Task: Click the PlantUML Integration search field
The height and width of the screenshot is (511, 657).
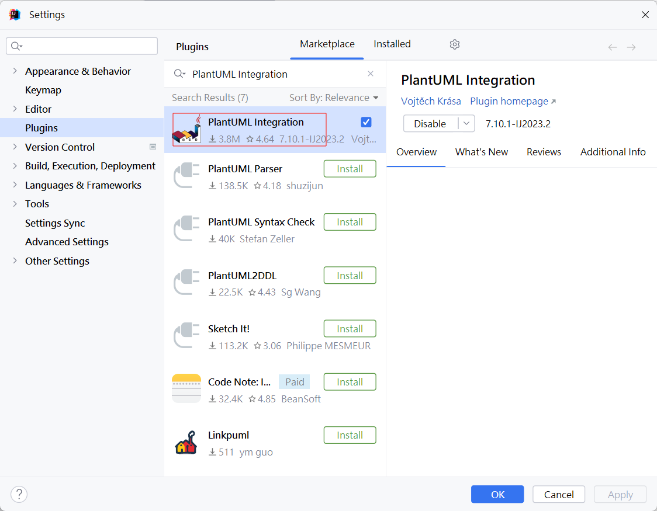Action: [275, 74]
